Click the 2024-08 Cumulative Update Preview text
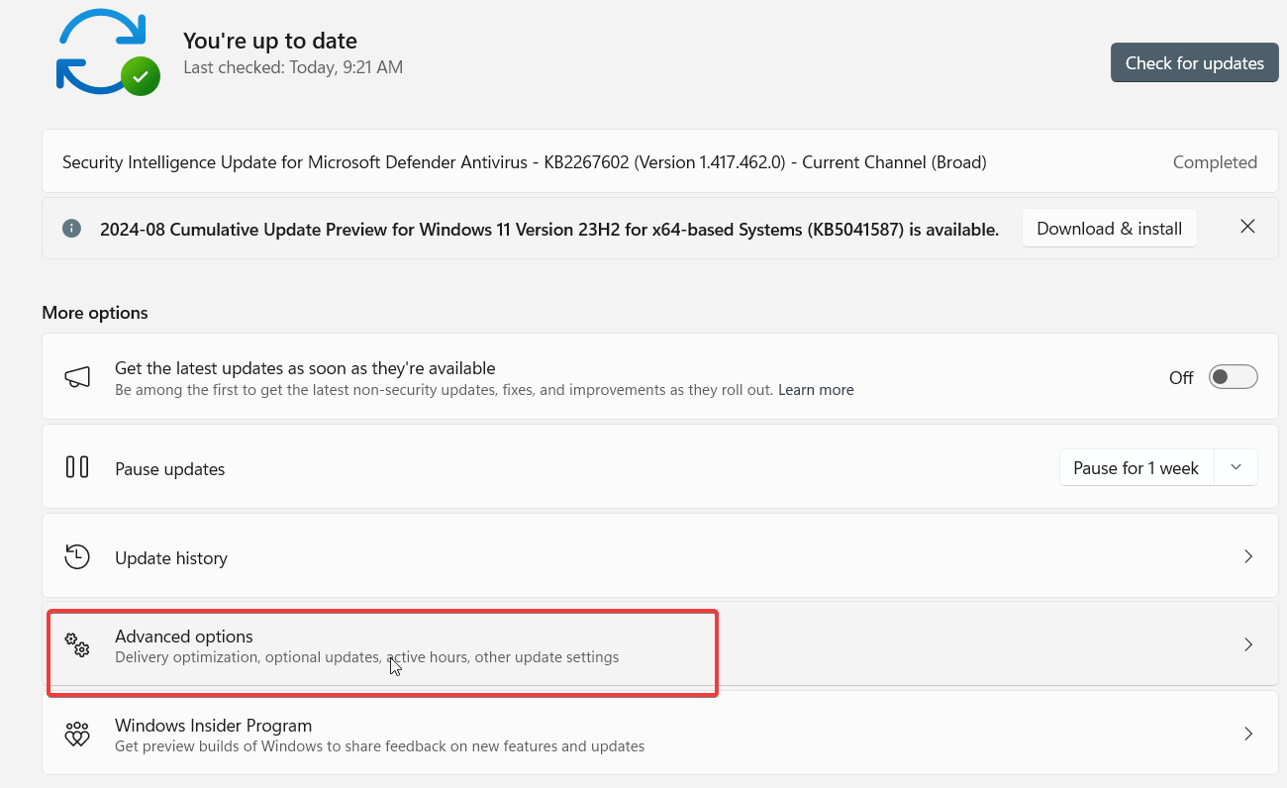The image size is (1287, 788). pos(549,230)
